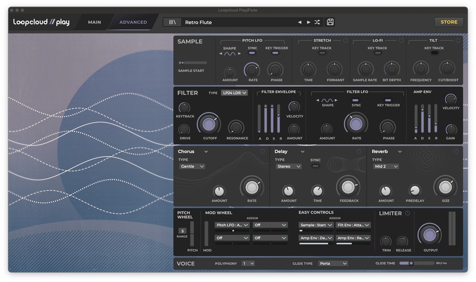Go to the previous preset arrow
The height and width of the screenshot is (282, 476).
click(x=300, y=22)
